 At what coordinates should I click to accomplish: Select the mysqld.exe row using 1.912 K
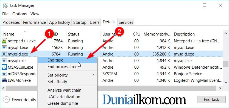click(x=112, y=48)
